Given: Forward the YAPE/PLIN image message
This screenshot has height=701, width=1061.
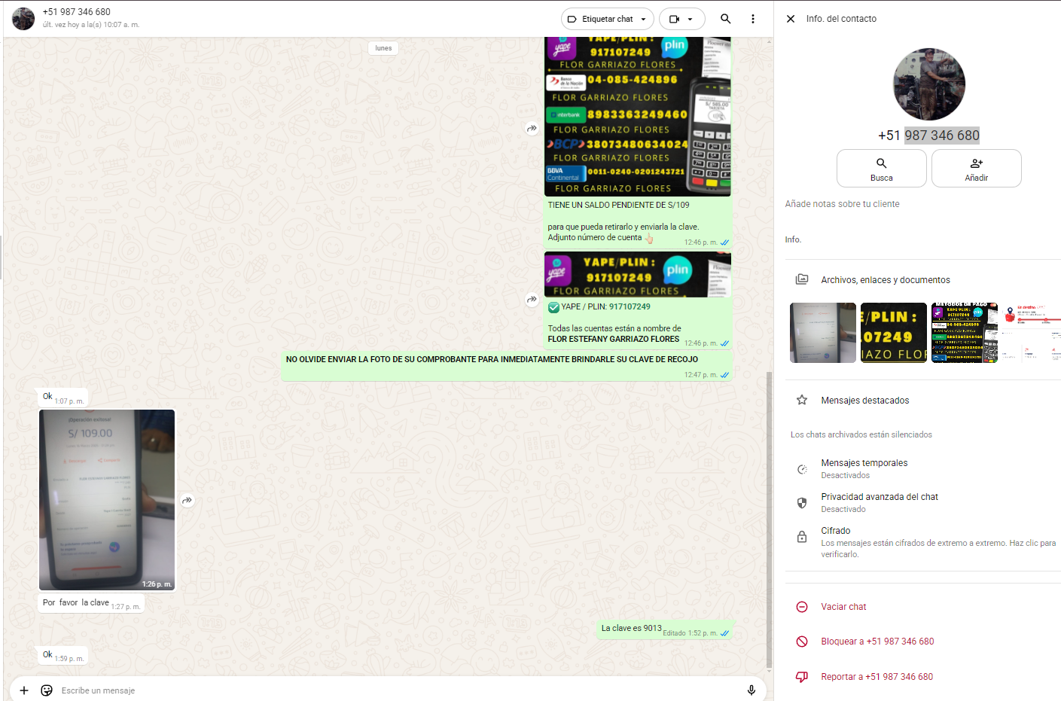Looking at the screenshot, I should click(x=532, y=300).
